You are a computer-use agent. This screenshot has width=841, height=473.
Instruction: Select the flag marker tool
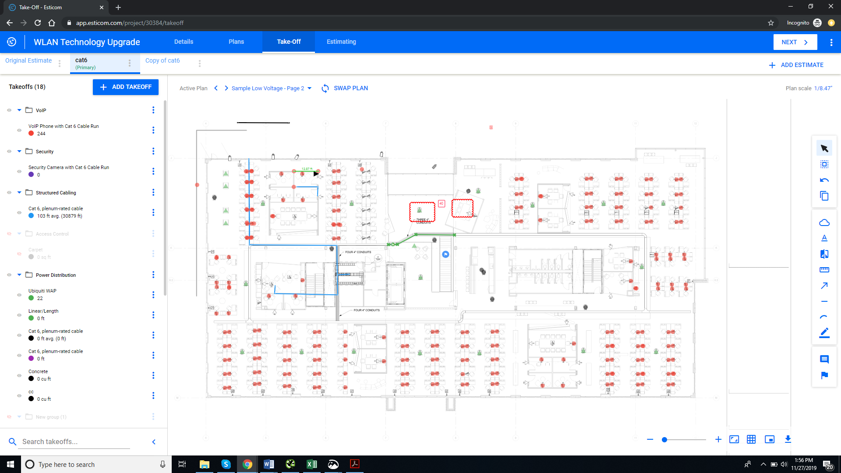tap(824, 375)
